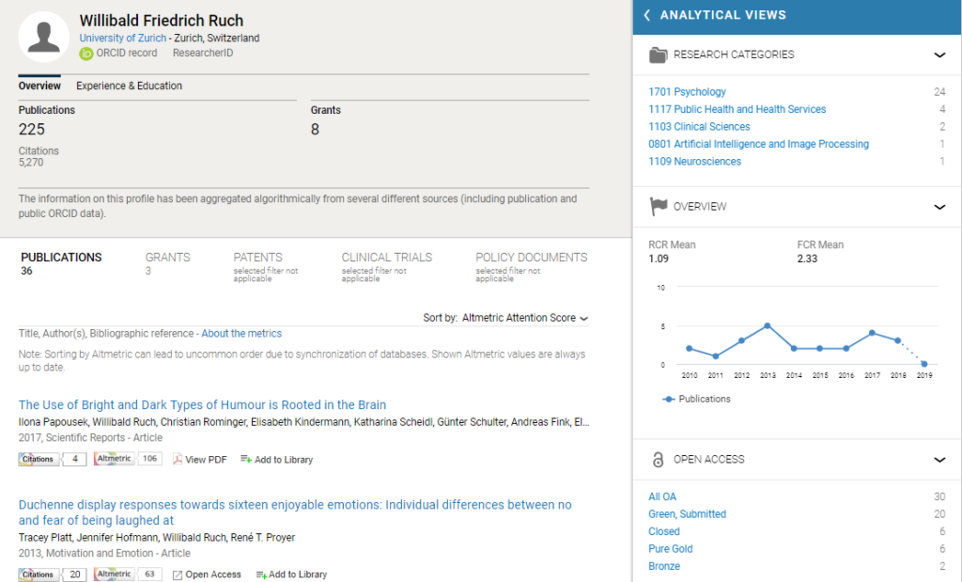Image resolution: width=962 pixels, height=582 pixels.
Task: Collapse the Open Access section
Action: [939, 460]
